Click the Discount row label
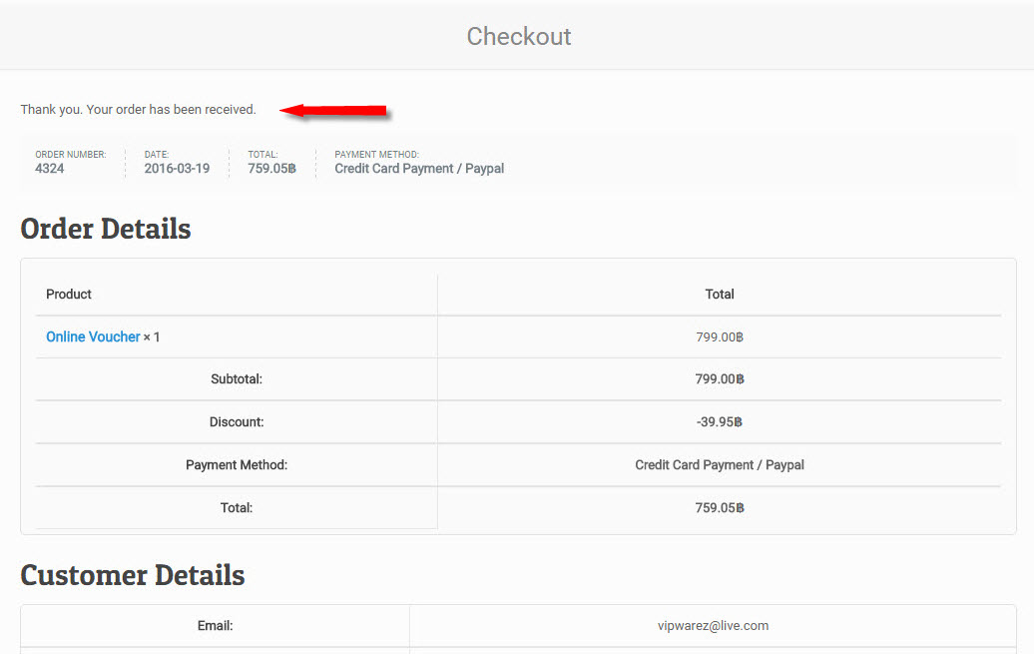1034x654 pixels. click(x=237, y=422)
